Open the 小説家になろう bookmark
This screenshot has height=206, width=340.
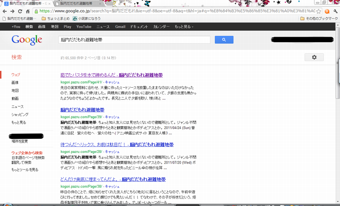[x=87, y=19]
